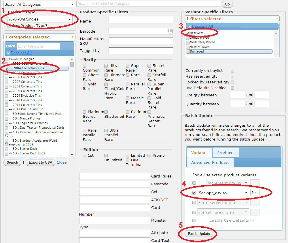Check the Use Defaults Disabled checkbox
Image resolution: width=288 pixels, height=243 pixels.
point(232,88)
